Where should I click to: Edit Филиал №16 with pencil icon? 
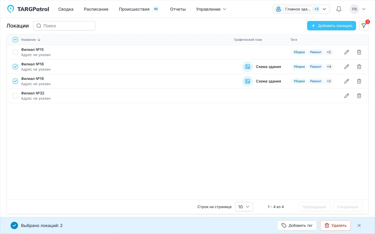[347, 67]
